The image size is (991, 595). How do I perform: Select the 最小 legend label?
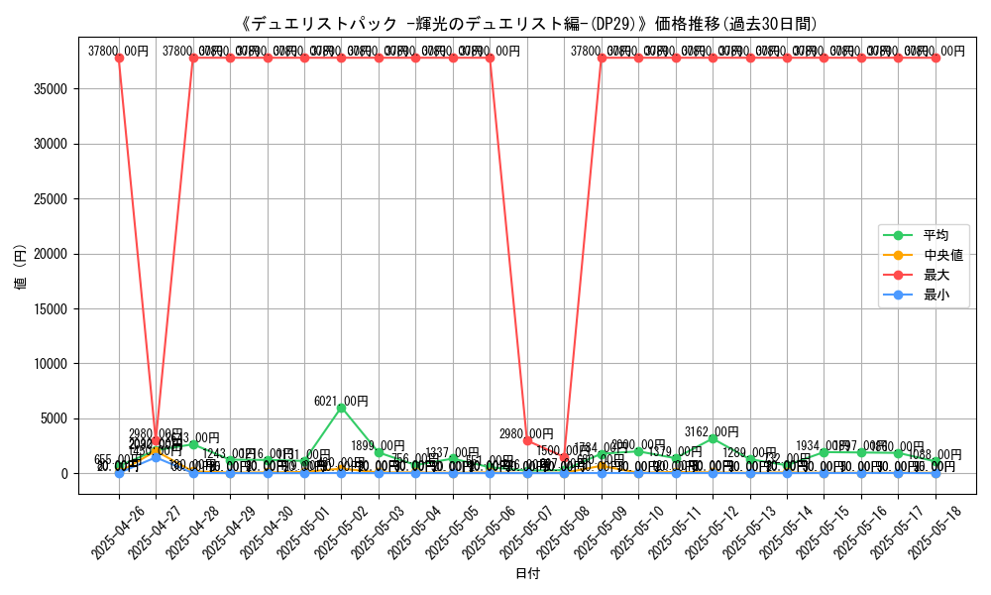(936, 295)
